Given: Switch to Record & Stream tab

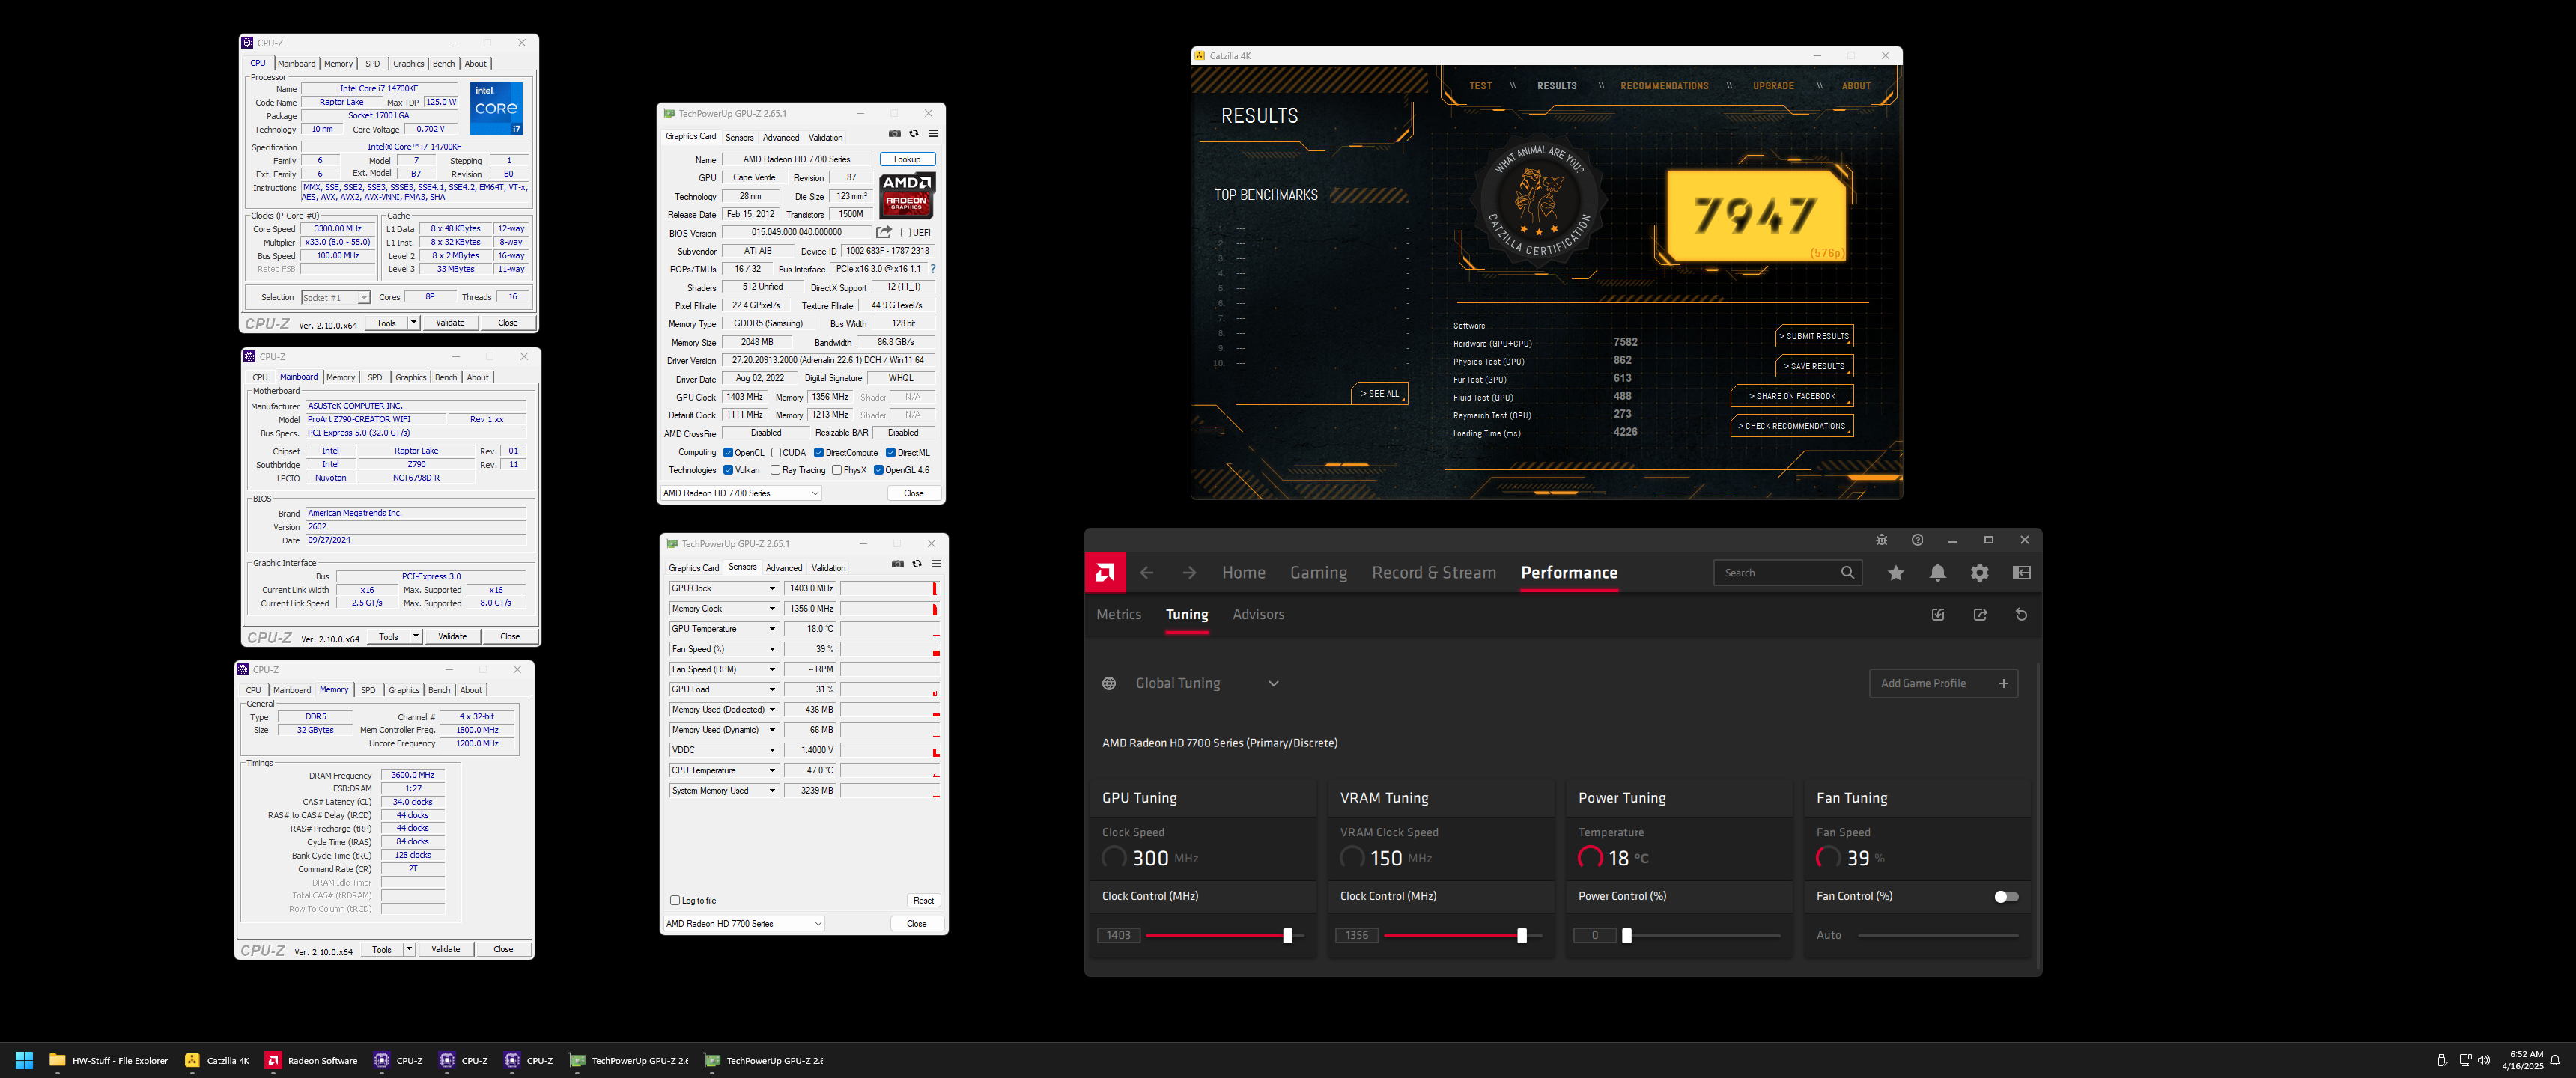Looking at the screenshot, I should tap(1434, 573).
